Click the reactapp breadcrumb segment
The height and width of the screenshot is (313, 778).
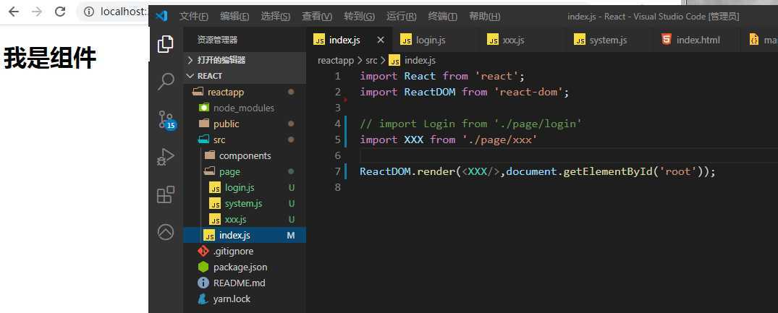(335, 61)
